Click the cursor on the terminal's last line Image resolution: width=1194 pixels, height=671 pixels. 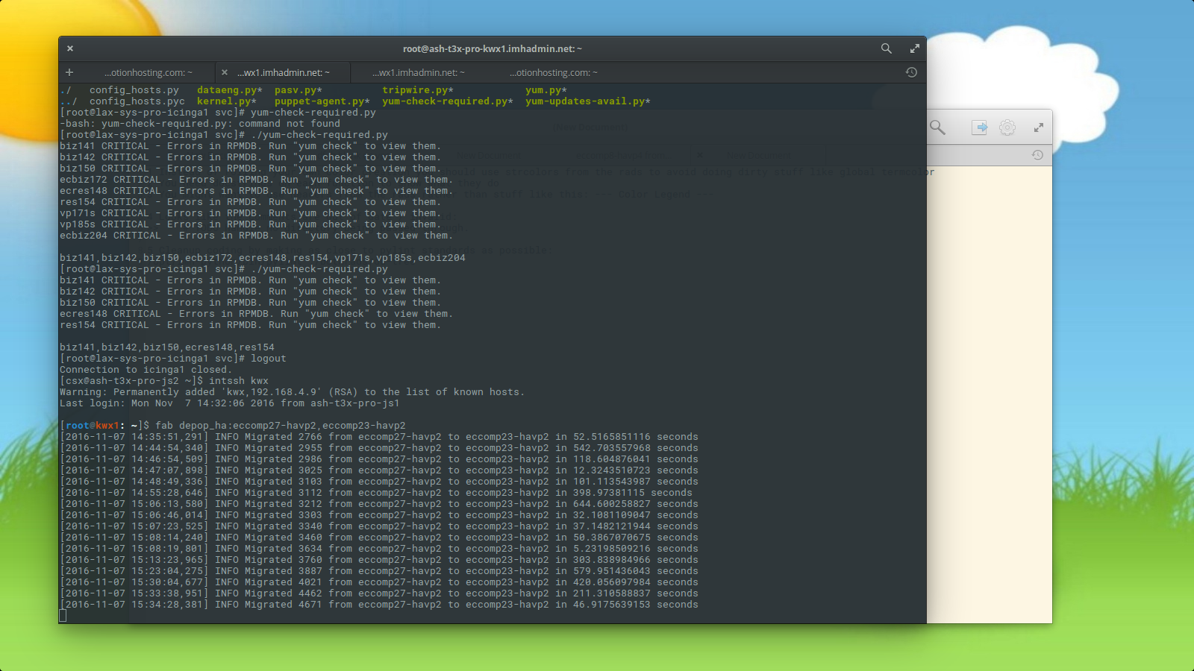[63, 616]
